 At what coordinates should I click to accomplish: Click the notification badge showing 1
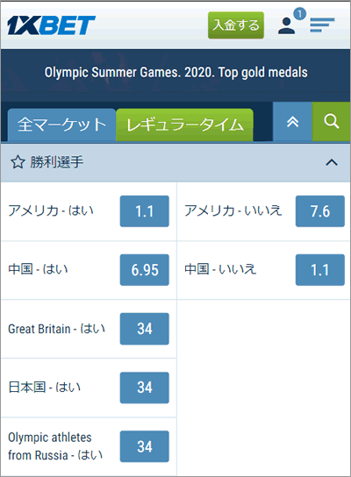click(x=300, y=14)
